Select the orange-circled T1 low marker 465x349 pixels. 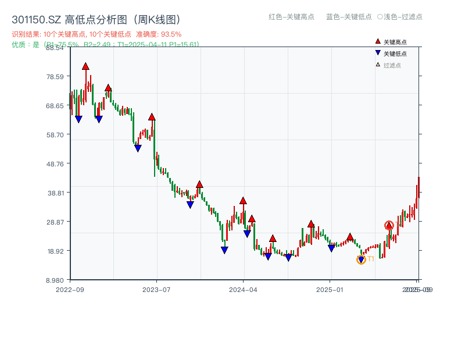pyautogui.click(x=361, y=259)
